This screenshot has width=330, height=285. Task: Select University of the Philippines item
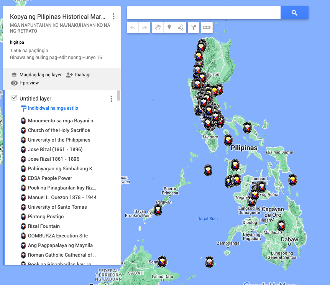59,140
